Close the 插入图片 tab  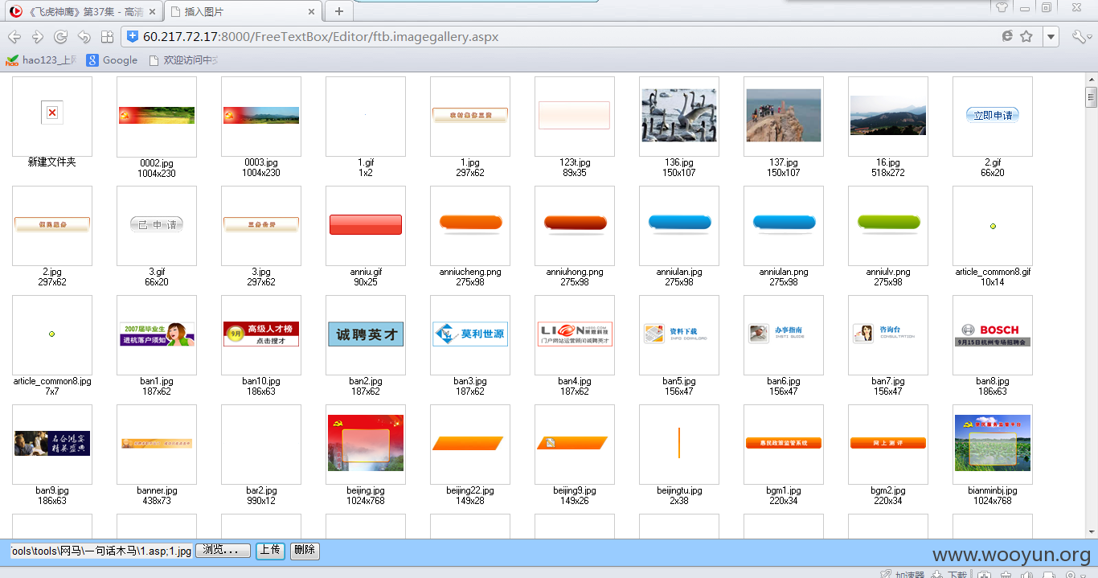point(313,11)
